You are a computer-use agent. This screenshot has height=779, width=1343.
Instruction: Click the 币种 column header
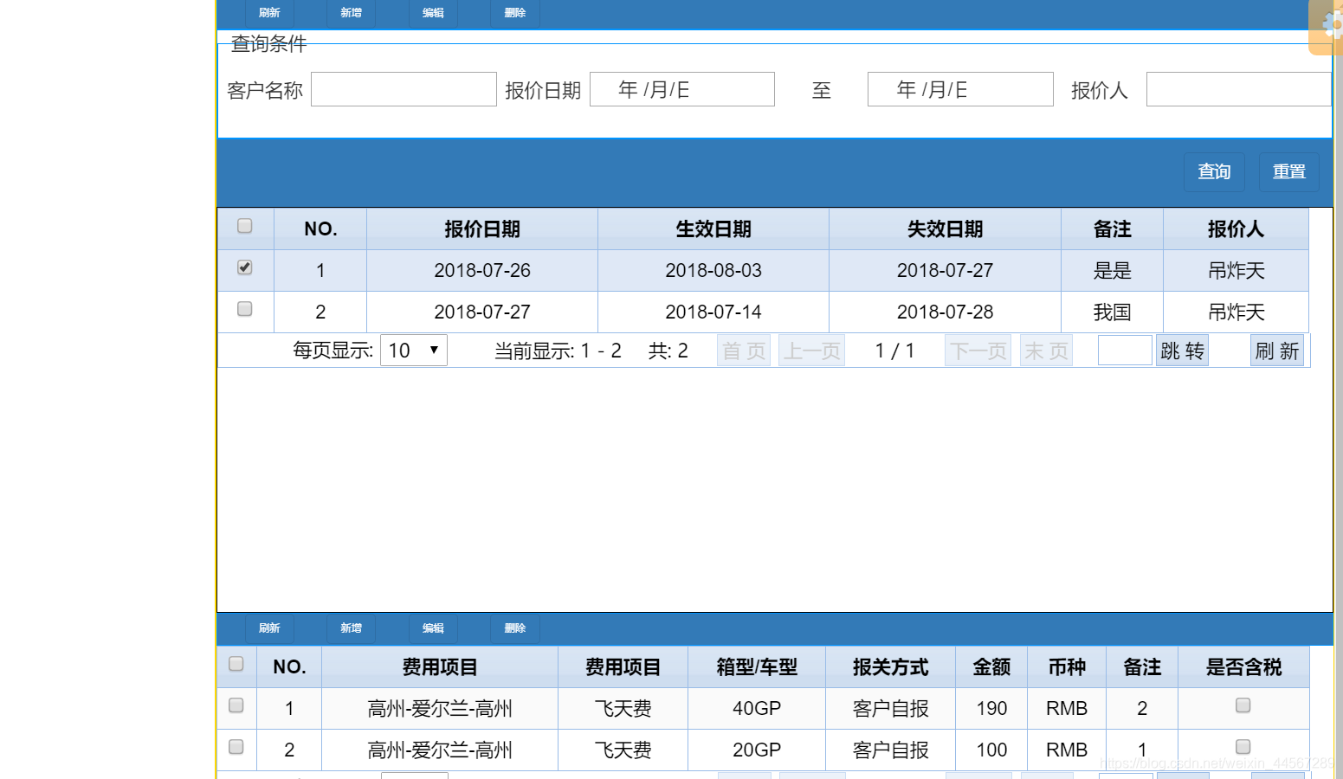pyautogui.click(x=1067, y=667)
